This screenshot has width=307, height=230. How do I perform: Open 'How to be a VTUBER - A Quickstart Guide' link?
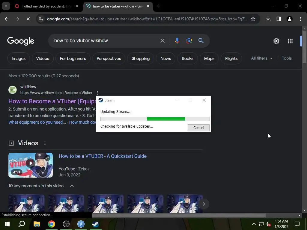pyautogui.click(x=103, y=156)
